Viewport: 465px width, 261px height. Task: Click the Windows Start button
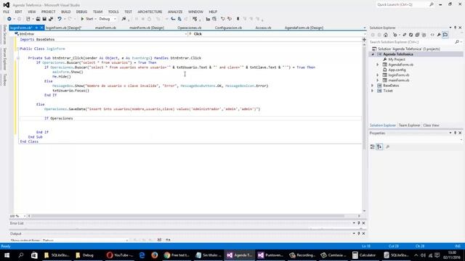pyautogui.click(x=7, y=255)
